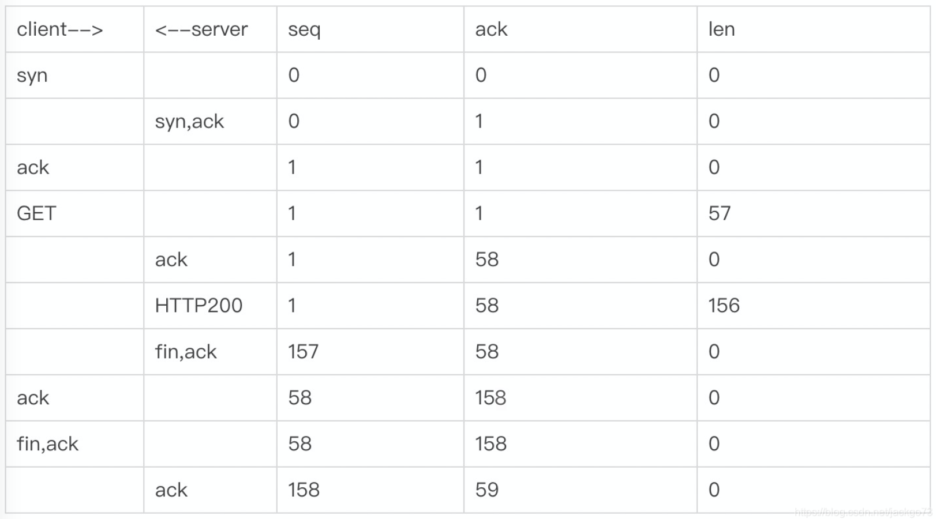Screen dimensions: 936x519
Task: Click the "syn" cell in client column
Action: [32, 76]
